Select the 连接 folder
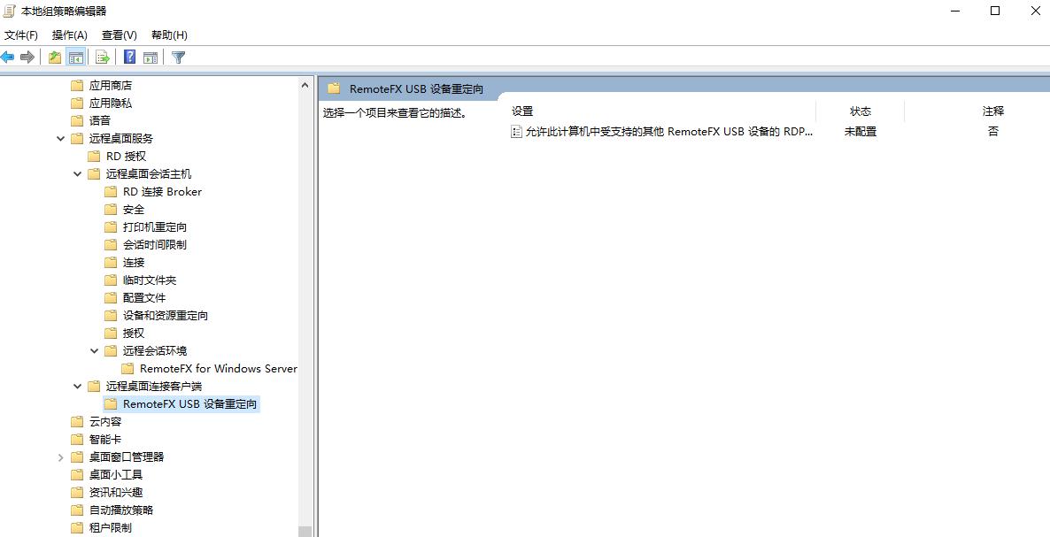Viewport: 1050px width, 537px height. [134, 262]
